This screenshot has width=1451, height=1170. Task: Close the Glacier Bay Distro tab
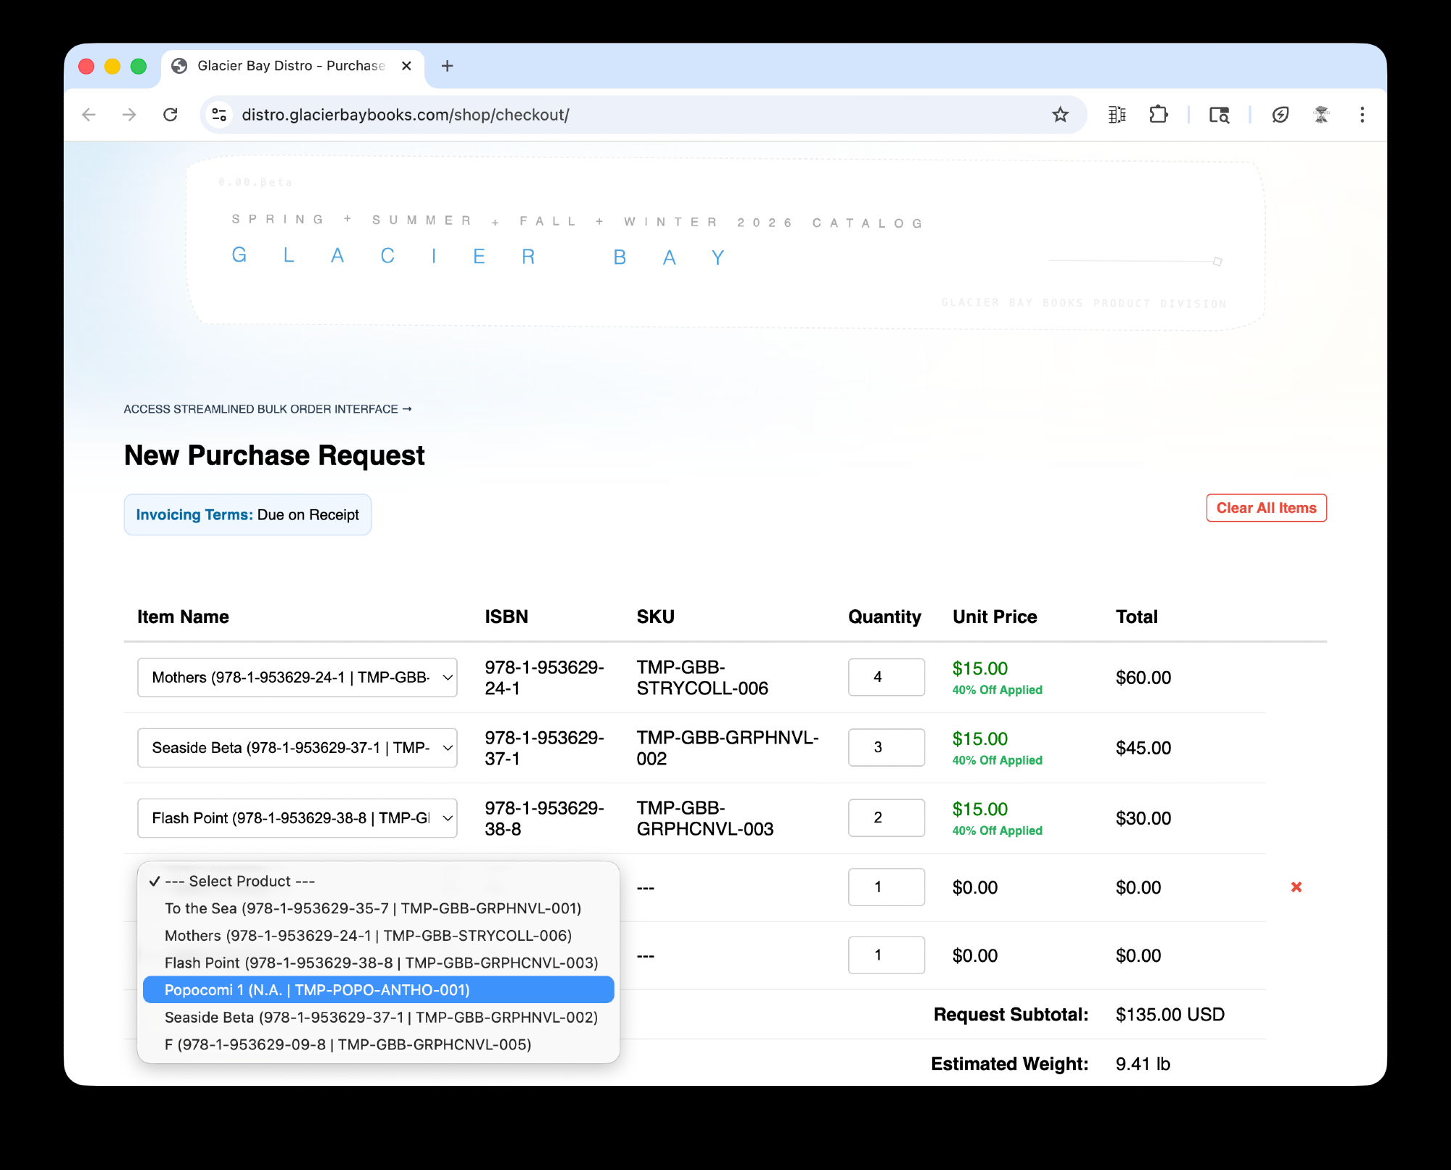(406, 66)
